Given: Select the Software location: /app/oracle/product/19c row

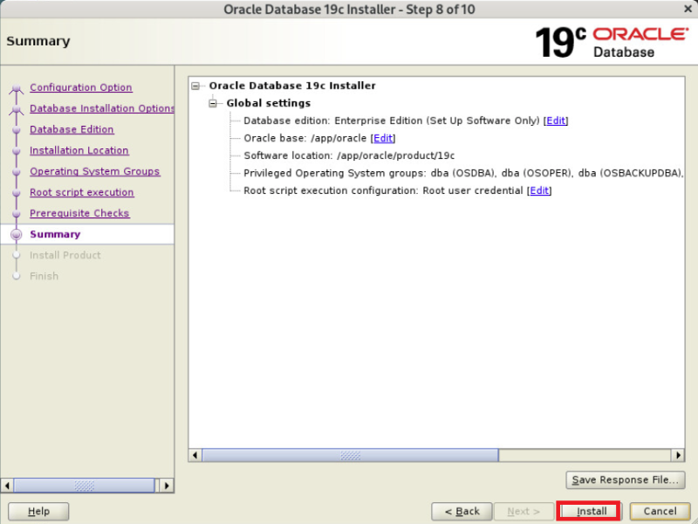Looking at the screenshot, I should click(349, 155).
